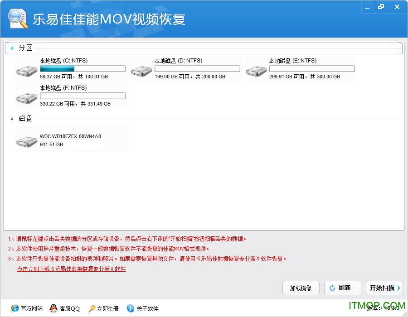Click the download 乐易佳数据恢复专业版 link
This screenshot has height=317, width=408.
(x=71, y=269)
